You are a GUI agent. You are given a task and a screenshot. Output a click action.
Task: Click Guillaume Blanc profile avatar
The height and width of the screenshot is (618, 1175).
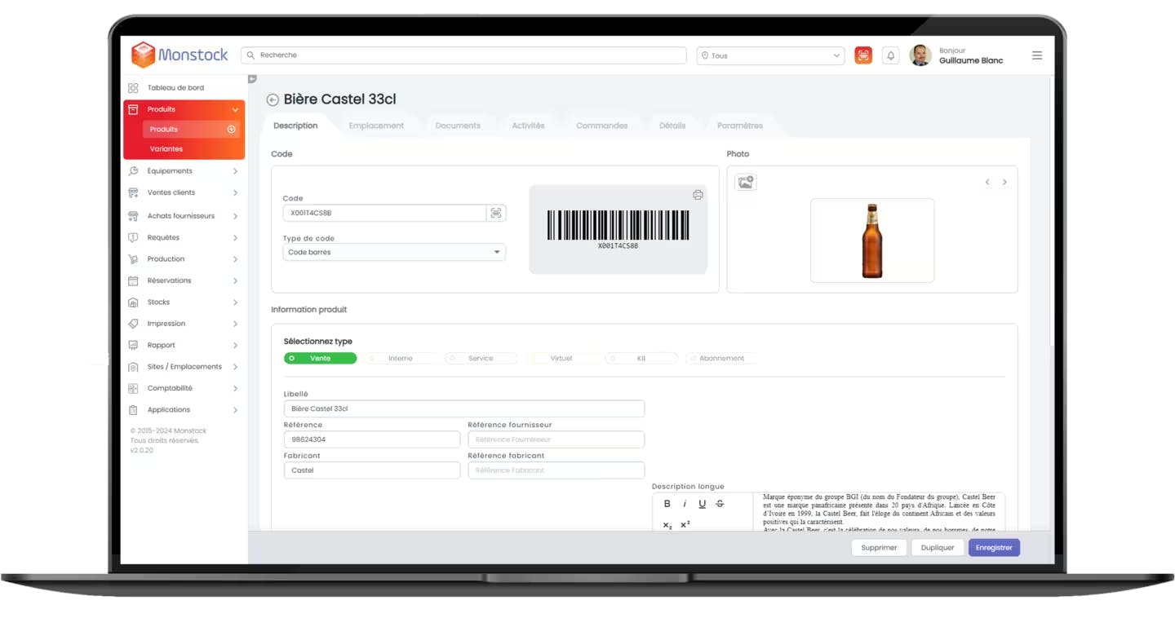(x=920, y=55)
